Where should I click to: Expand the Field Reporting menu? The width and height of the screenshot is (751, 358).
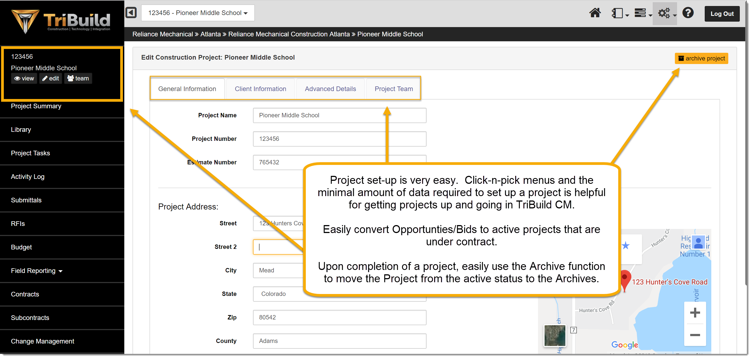point(36,270)
